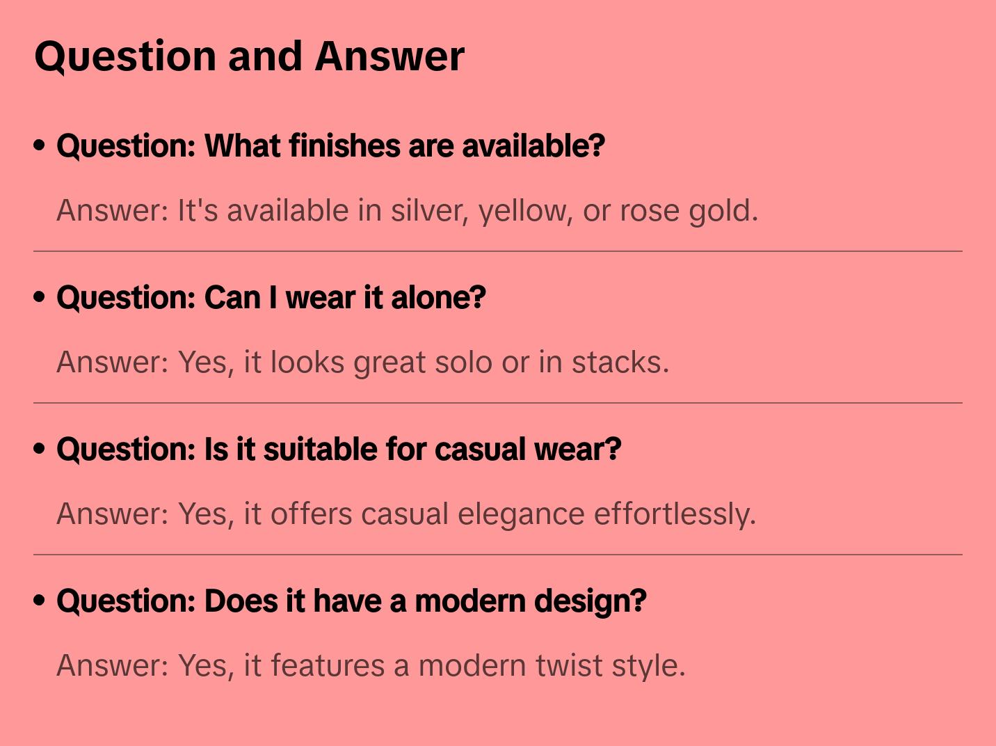The image size is (996, 746).
Task: Select the answer about modern twist style
Action: pos(371,666)
